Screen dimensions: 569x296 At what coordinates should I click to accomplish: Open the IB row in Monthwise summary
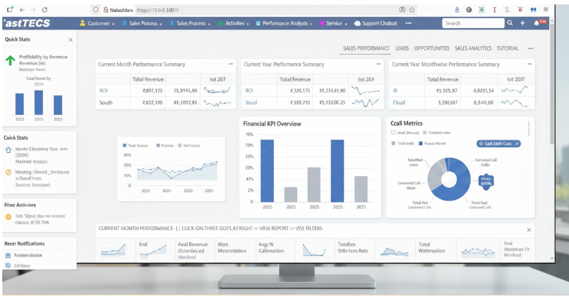[x=462, y=90]
